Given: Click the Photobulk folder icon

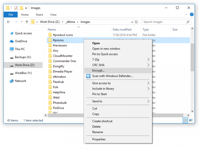Looking at the screenshot, I should pos(50,103).
